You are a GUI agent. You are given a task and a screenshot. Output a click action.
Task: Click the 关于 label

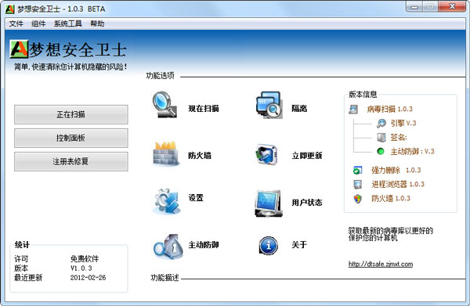click(x=299, y=245)
